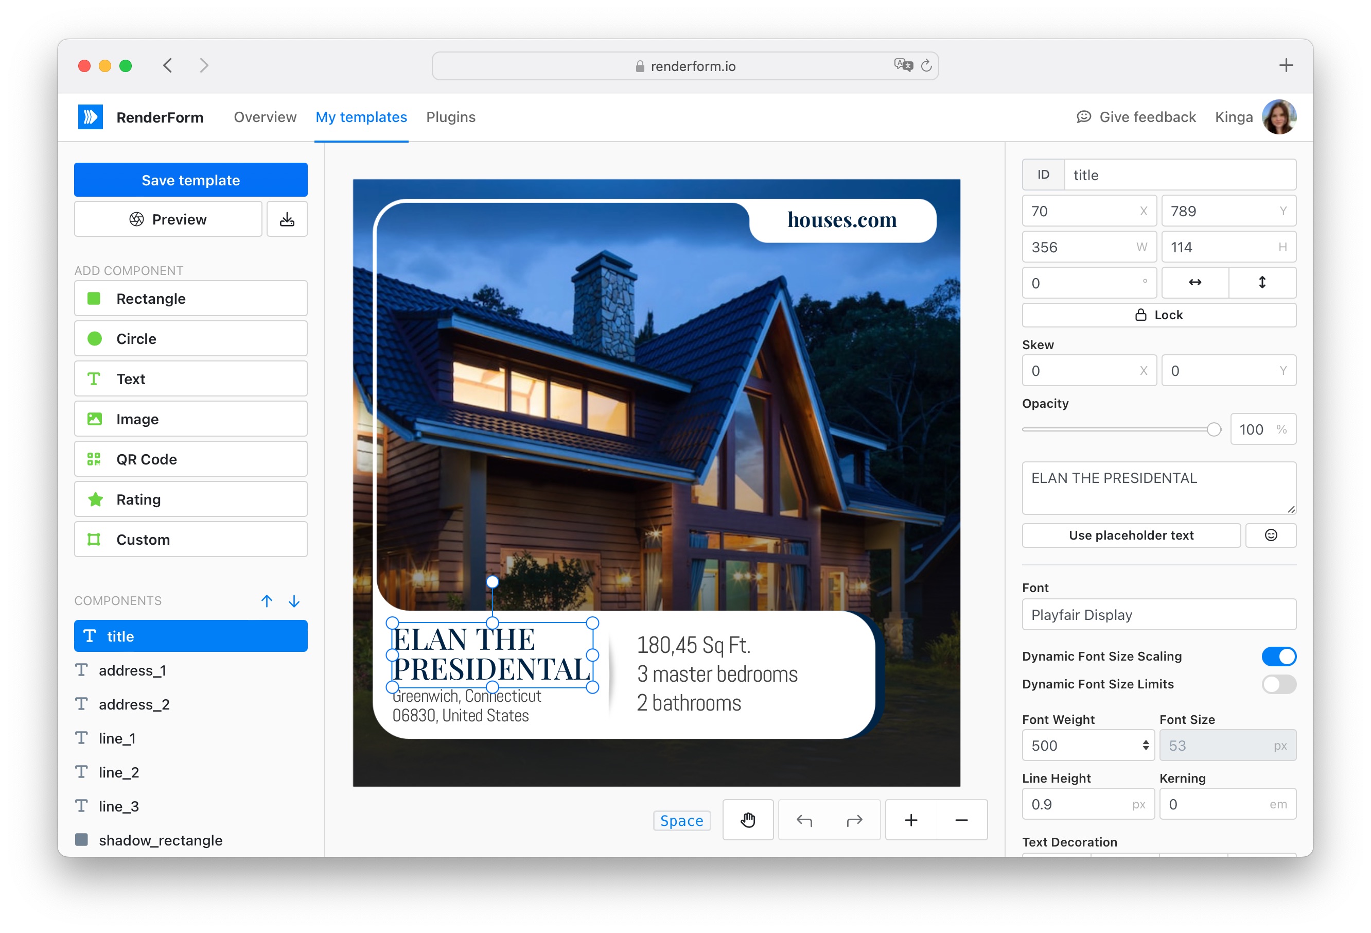Go back in browser history
This screenshot has height=933, width=1371.
(x=168, y=65)
